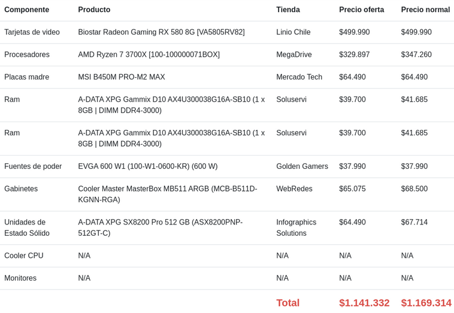Click the Cooler CPU row label

(x=24, y=256)
